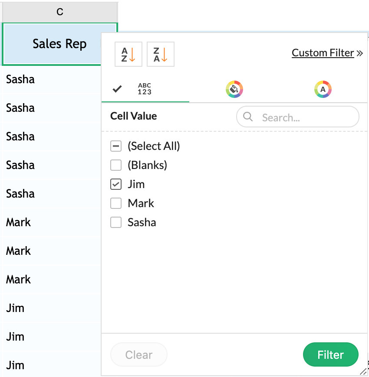Screen dimensions: 369x377
Task: Click the first Sasha cell
Action: 20,80
